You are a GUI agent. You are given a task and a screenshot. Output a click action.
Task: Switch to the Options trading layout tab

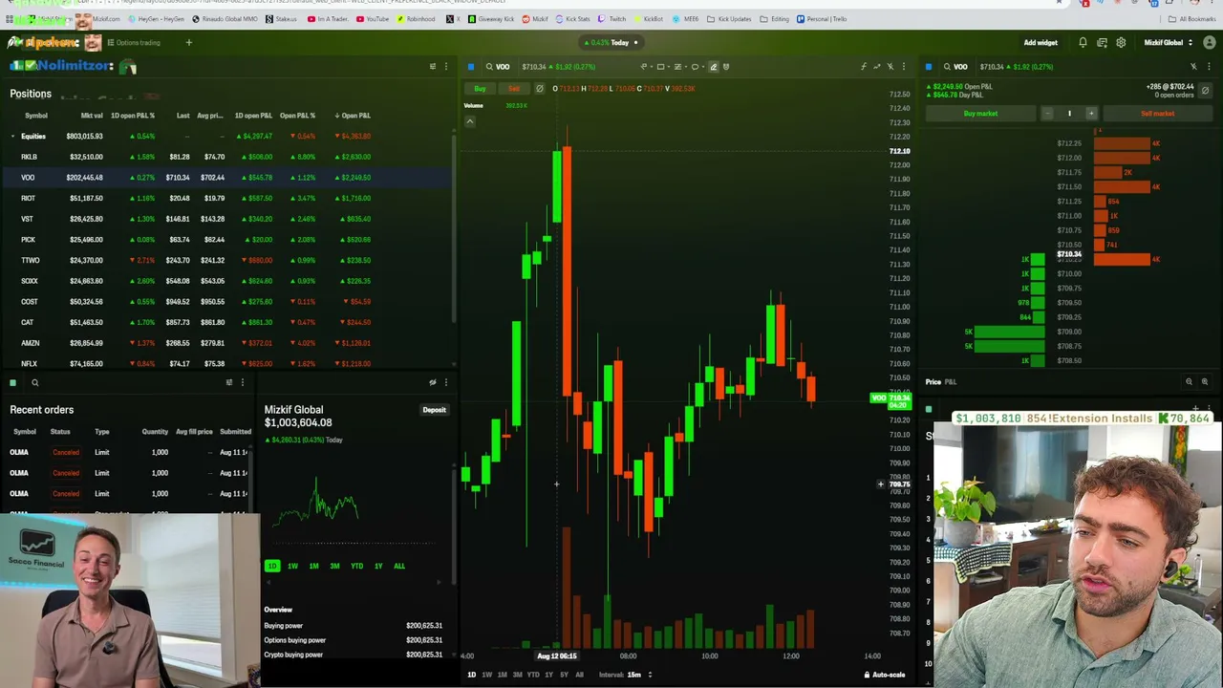134,43
